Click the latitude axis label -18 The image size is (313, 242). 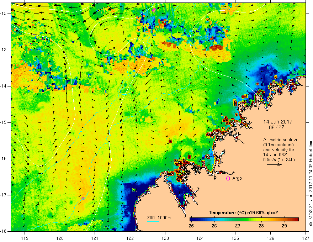[x=4, y=231]
